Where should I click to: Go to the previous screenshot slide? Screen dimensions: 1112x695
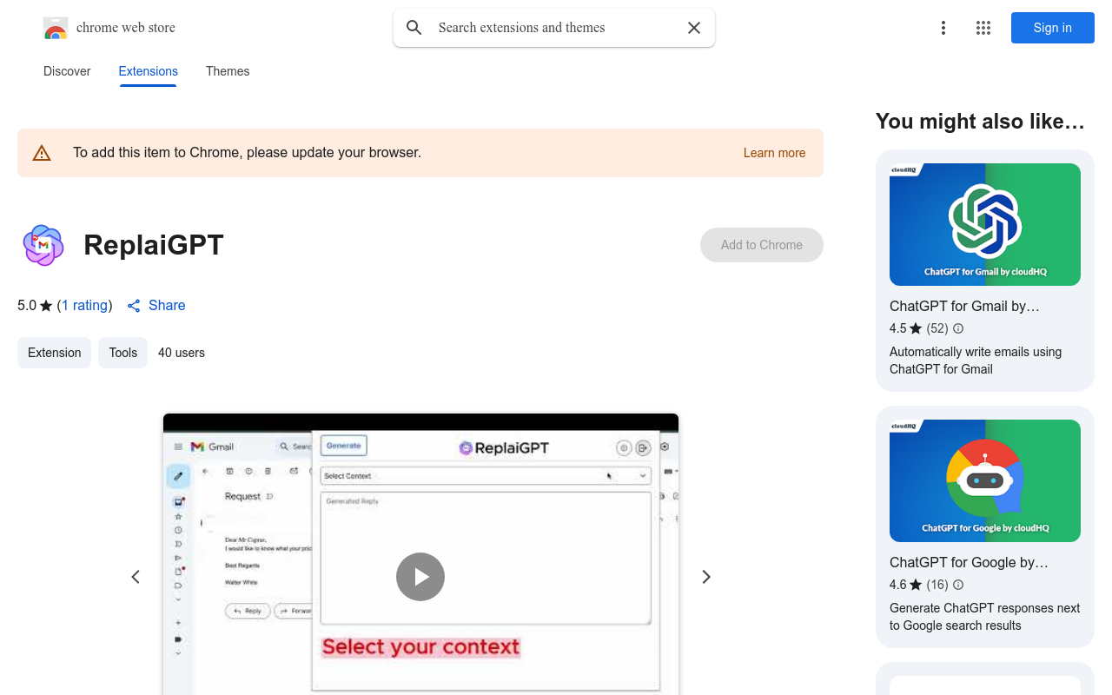click(136, 577)
